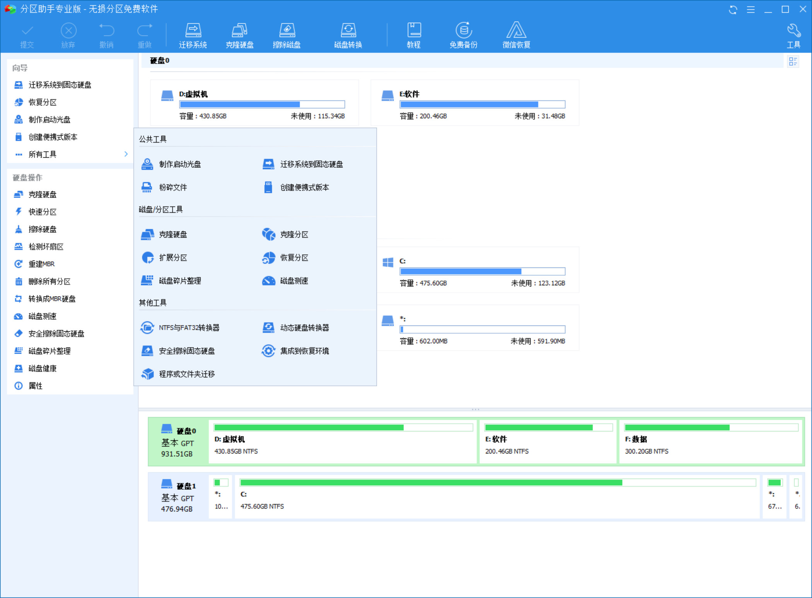
Task: Open the 克隆硬盘 tool from the top toolbar
Action: pyautogui.click(x=239, y=35)
